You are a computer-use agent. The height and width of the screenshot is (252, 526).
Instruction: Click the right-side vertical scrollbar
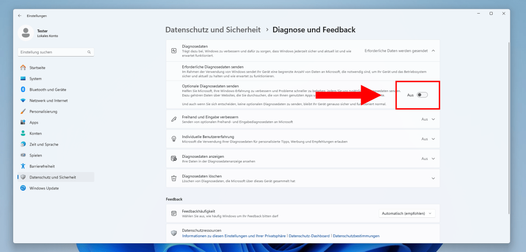(x=508, y=127)
